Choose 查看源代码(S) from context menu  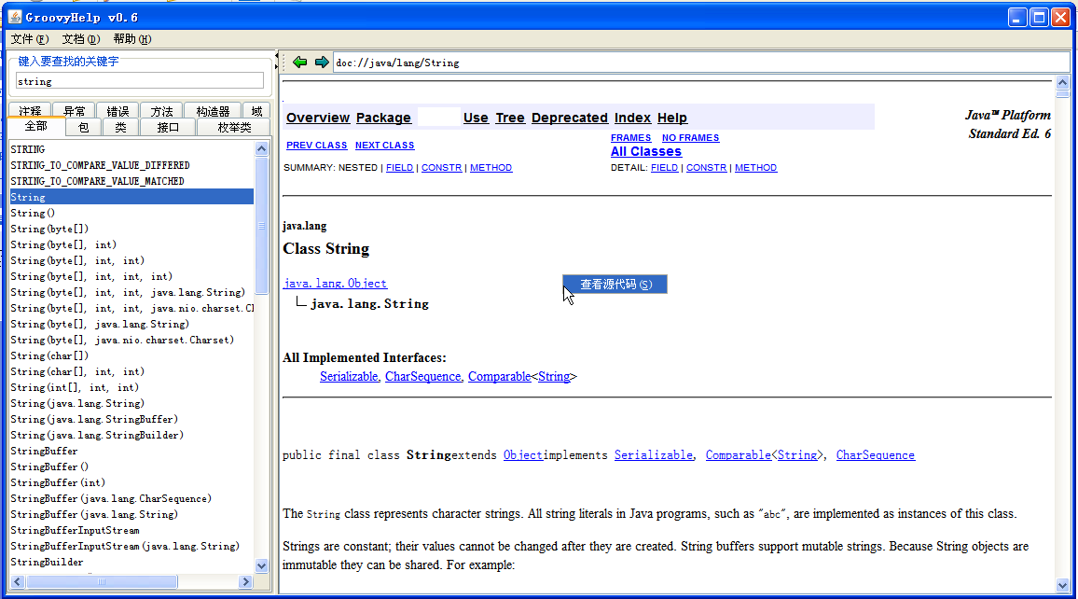point(615,284)
